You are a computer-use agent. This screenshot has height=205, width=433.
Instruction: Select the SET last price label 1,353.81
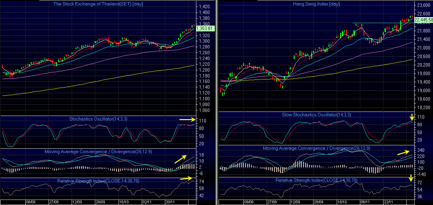pos(205,28)
